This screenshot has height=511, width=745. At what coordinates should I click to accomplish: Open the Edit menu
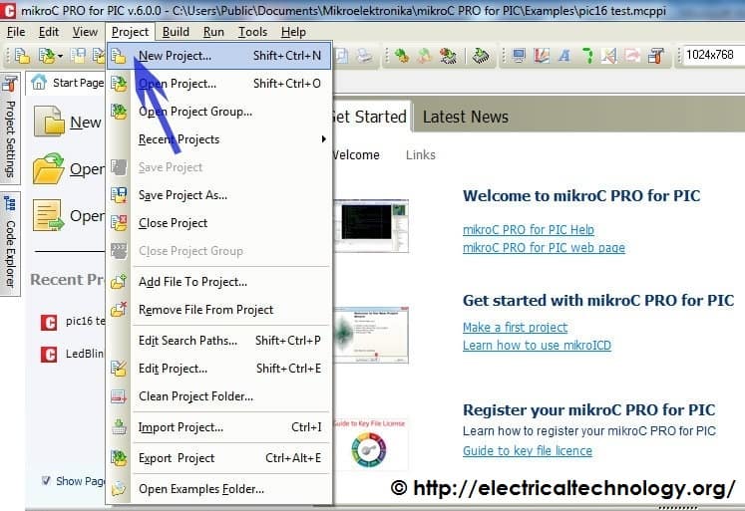49,32
